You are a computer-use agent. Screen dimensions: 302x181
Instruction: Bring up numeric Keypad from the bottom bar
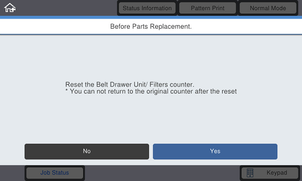(270, 173)
